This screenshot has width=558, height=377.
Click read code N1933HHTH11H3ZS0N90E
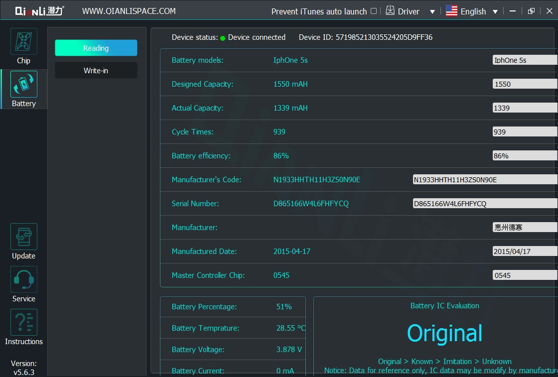click(317, 180)
